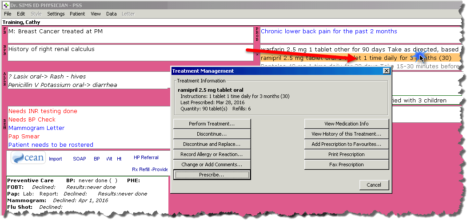Click the Discontinue and Replace button
The width and height of the screenshot is (471, 223).
pos(212,145)
